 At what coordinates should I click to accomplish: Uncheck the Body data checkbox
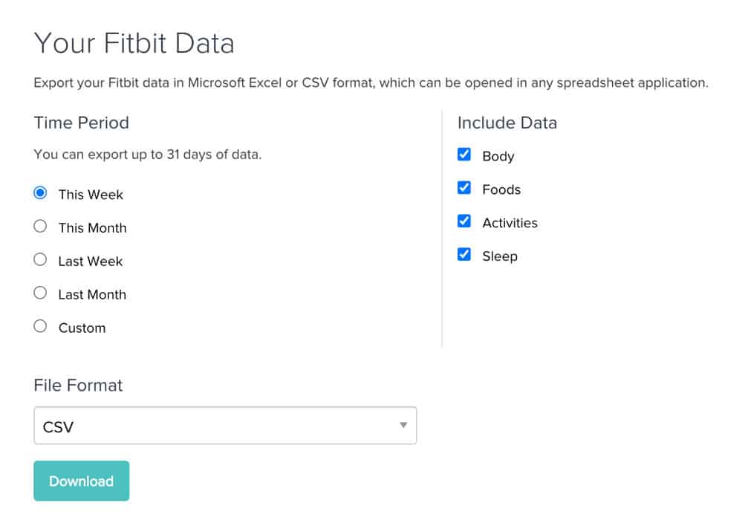tap(464, 155)
